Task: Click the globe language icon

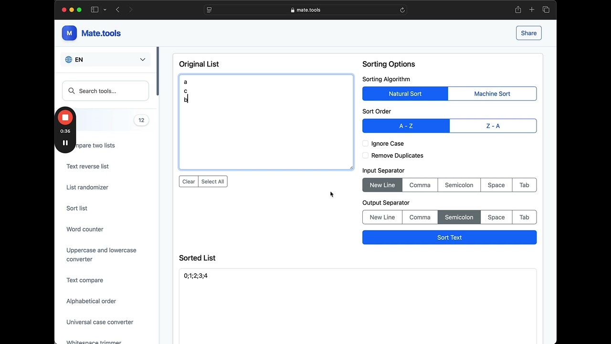Action: tap(69, 60)
